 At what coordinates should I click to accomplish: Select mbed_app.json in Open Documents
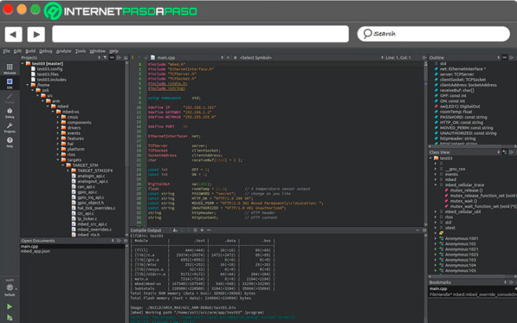[35, 251]
